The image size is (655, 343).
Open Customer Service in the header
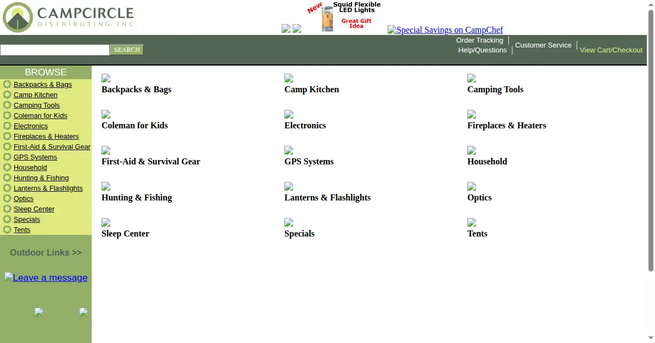(x=543, y=45)
